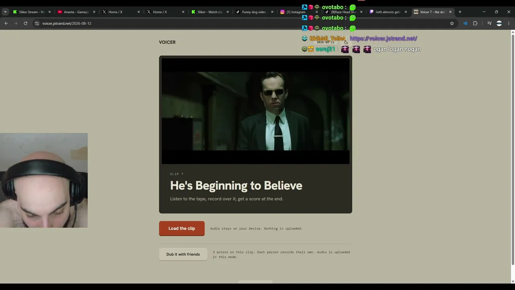Open the media controls icon
Screen dimensions: 515x290
(489, 23)
